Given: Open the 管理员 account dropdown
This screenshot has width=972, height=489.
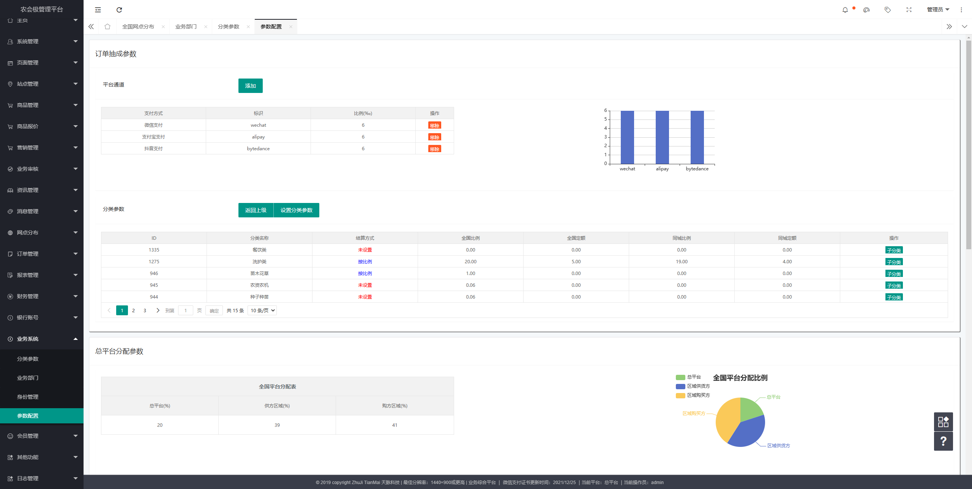Looking at the screenshot, I should (x=938, y=10).
